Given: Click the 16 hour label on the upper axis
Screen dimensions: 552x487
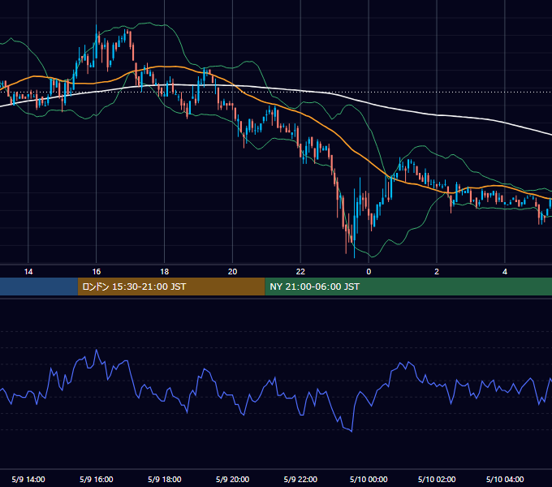Looking at the screenshot, I should (x=96, y=272).
